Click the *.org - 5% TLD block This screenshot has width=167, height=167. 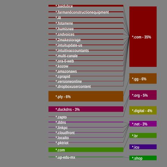(x=143, y=95)
